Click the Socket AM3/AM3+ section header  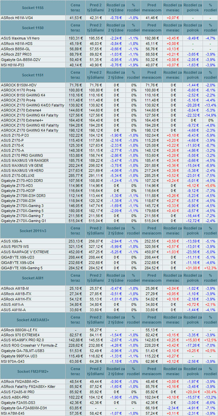(x=32, y=320)
